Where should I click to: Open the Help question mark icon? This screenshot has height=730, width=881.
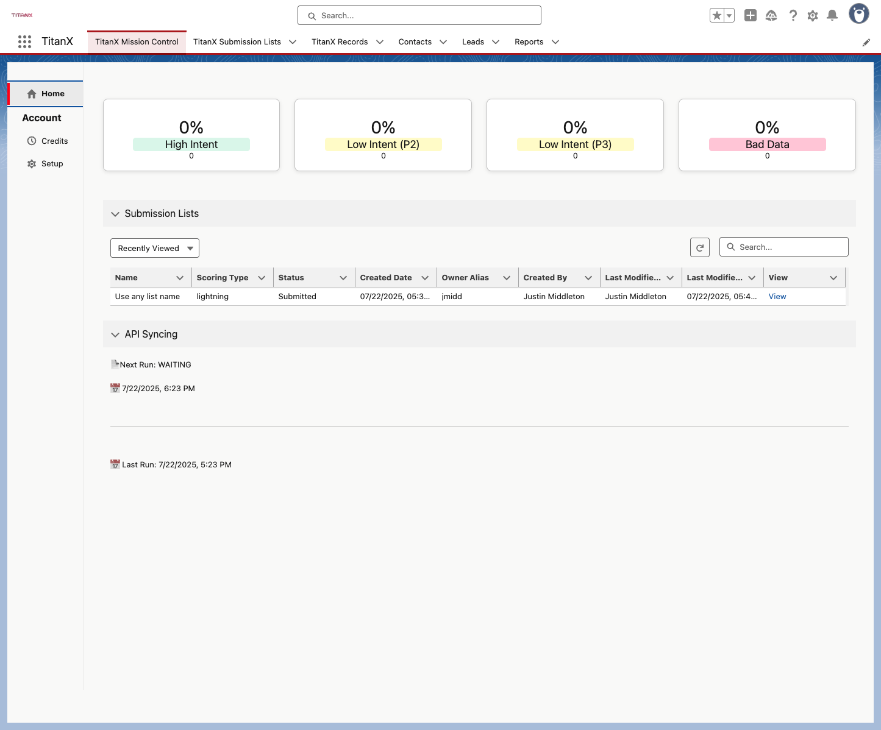(793, 16)
